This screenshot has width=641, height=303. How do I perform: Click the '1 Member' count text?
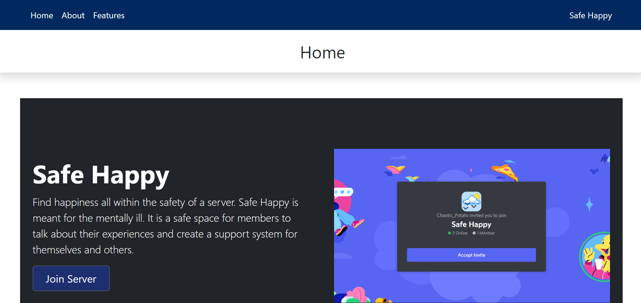tap(484, 233)
